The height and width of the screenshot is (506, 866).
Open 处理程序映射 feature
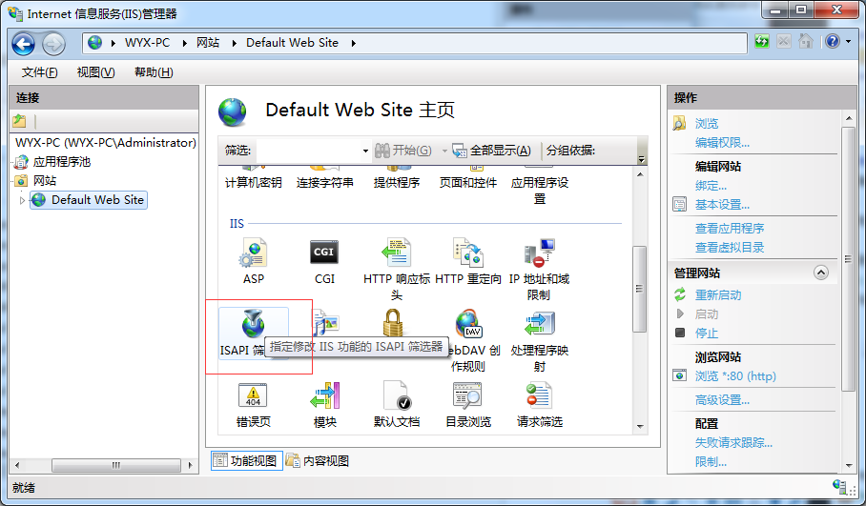coord(539,341)
